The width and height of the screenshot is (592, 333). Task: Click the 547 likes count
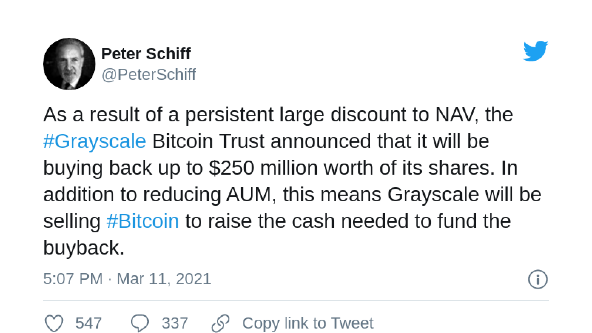(88, 323)
